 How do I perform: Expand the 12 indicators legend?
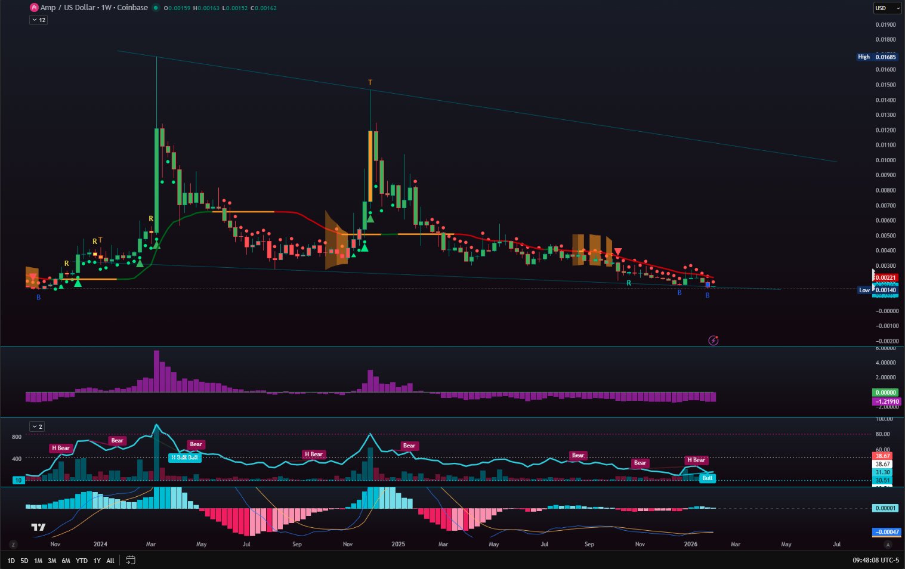point(39,20)
